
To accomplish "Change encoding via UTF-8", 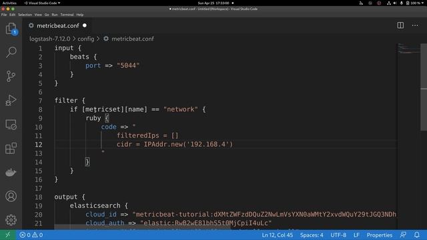I will [338, 235].
